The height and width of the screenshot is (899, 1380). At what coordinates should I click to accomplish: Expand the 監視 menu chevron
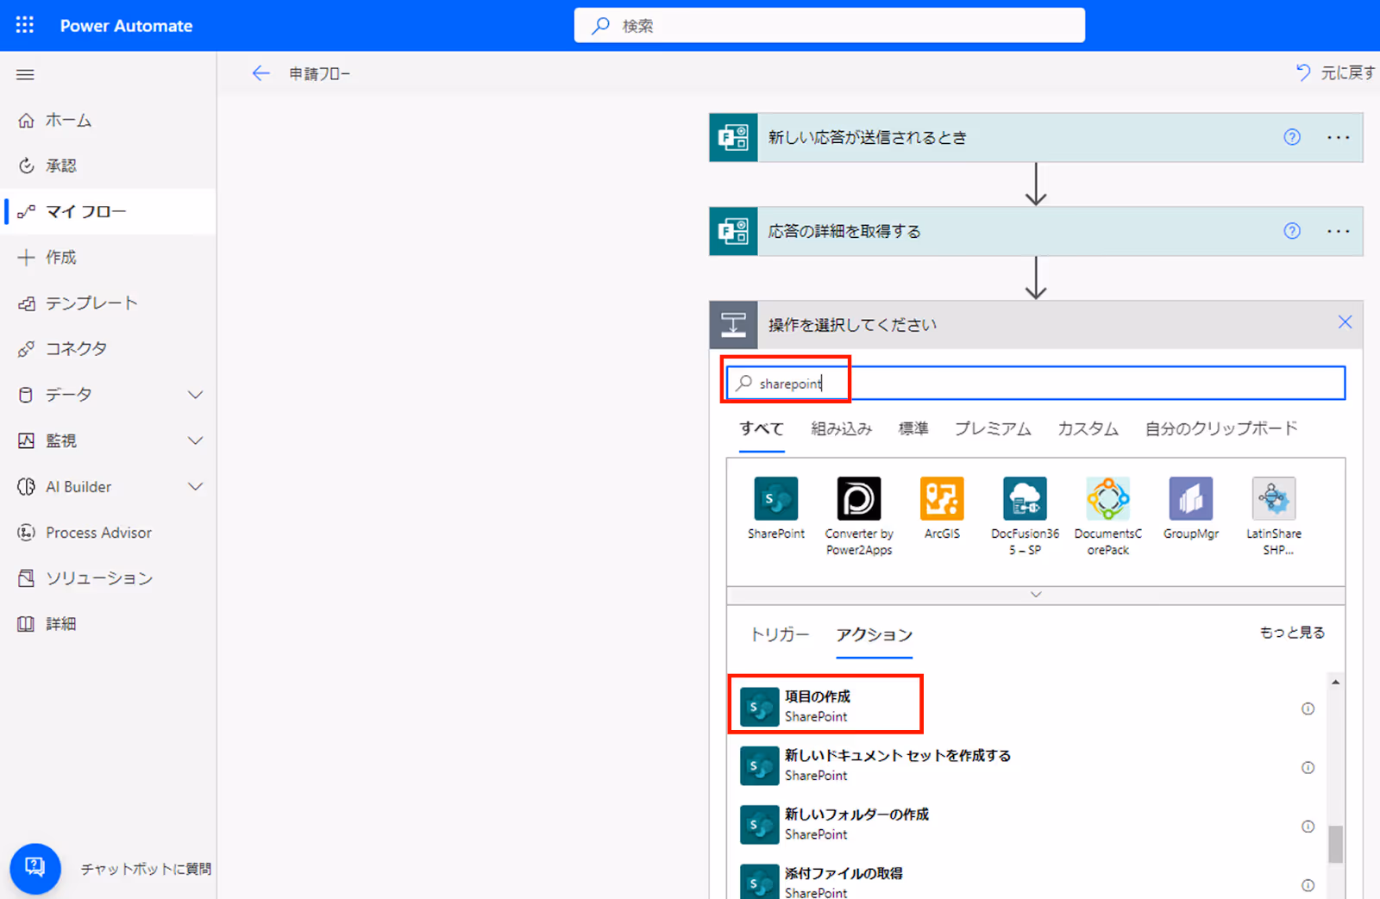click(196, 440)
